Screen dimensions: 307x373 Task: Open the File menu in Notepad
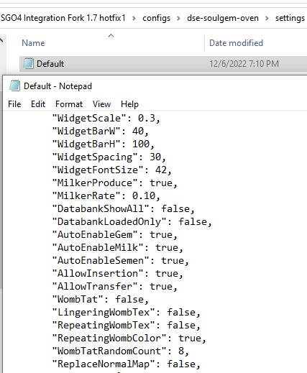pos(14,104)
